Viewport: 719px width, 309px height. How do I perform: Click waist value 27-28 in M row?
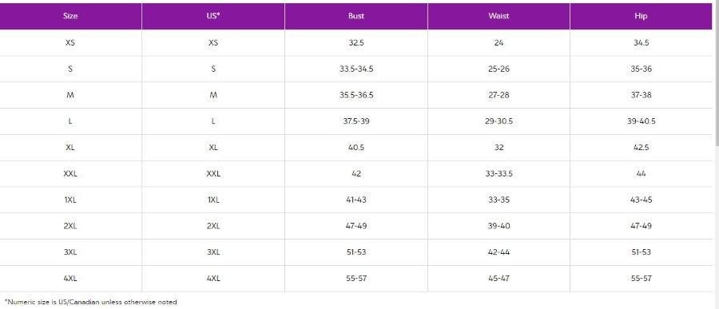tap(499, 95)
